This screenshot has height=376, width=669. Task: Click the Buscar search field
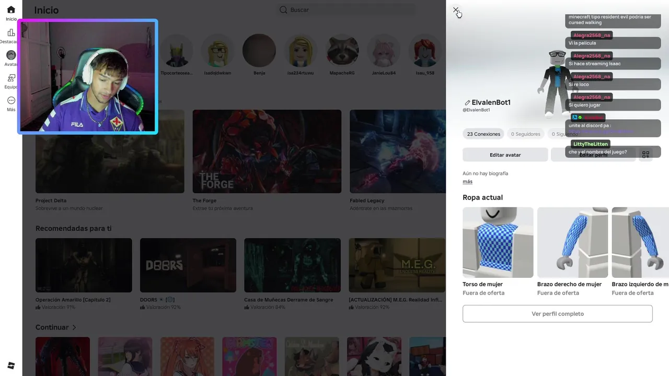tap(346, 10)
